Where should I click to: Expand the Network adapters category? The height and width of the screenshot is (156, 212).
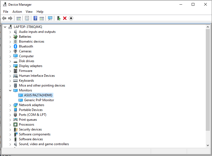click(x=10, y=105)
